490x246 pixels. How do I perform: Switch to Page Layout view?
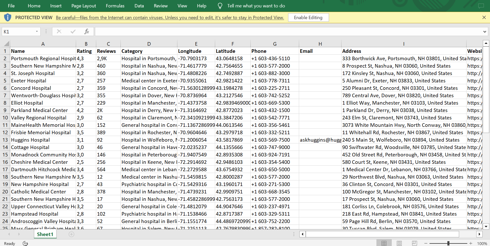399,243
